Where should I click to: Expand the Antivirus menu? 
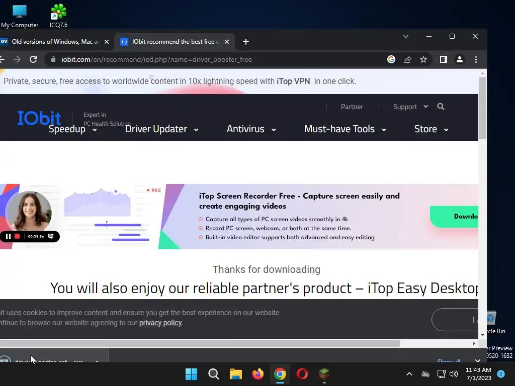coord(251,129)
